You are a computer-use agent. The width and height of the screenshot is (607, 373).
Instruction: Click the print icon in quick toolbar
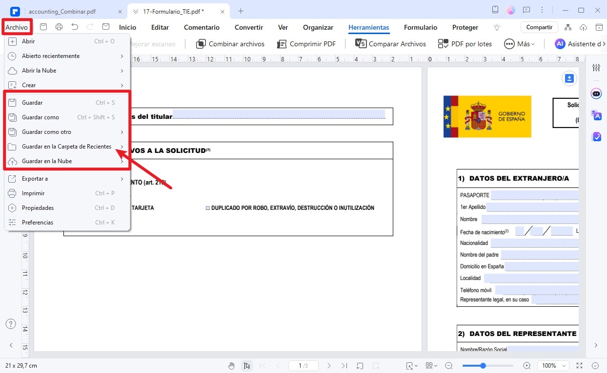[59, 27]
